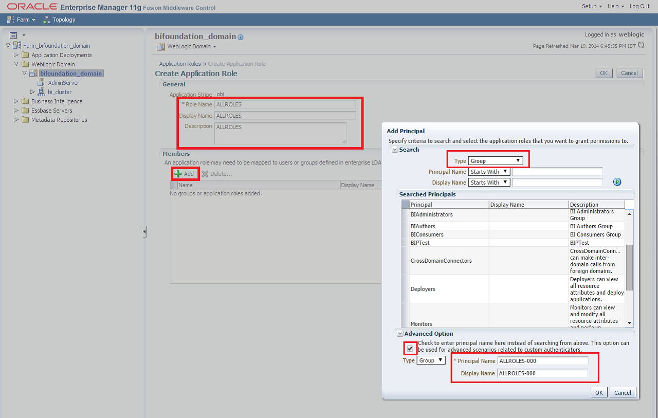Screen dimensions: 658x418
Task: Click the Search Principal Name text field
Action: 557,172
